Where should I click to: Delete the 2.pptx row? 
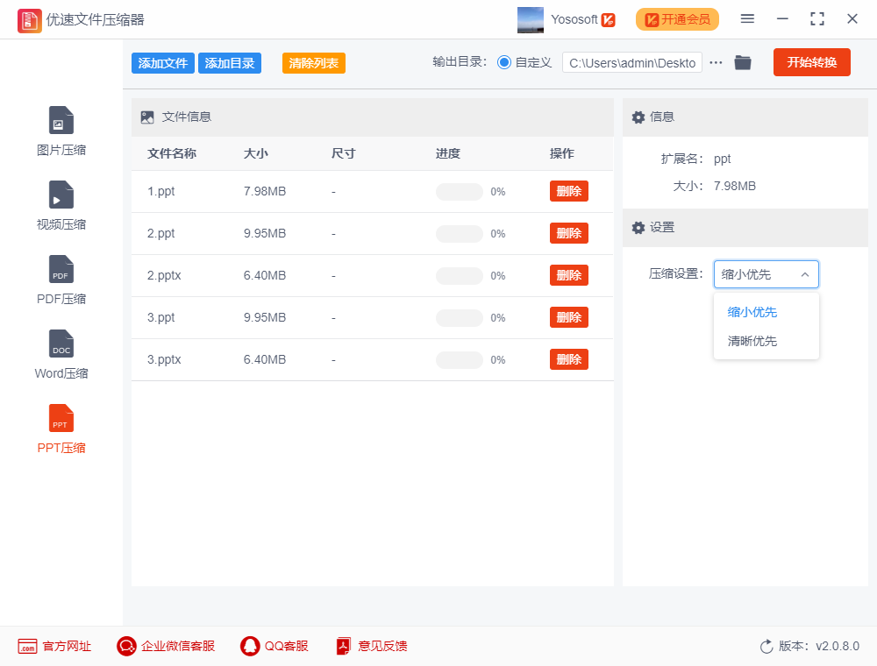(x=569, y=275)
